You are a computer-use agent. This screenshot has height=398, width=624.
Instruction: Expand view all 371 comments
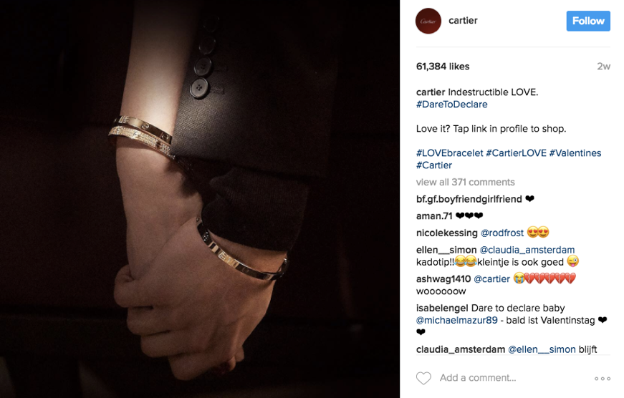(x=465, y=182)
